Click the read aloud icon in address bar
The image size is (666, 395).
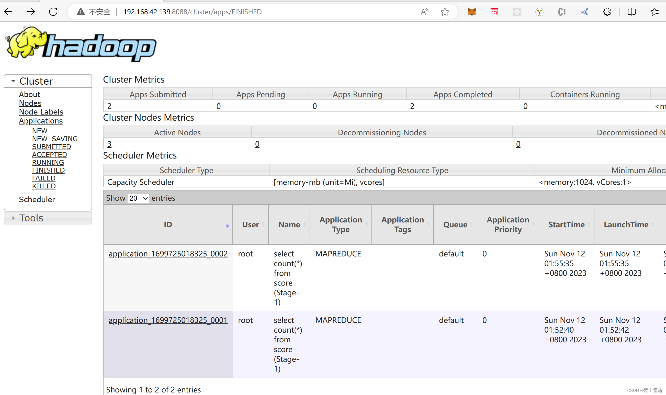point(424,12)
